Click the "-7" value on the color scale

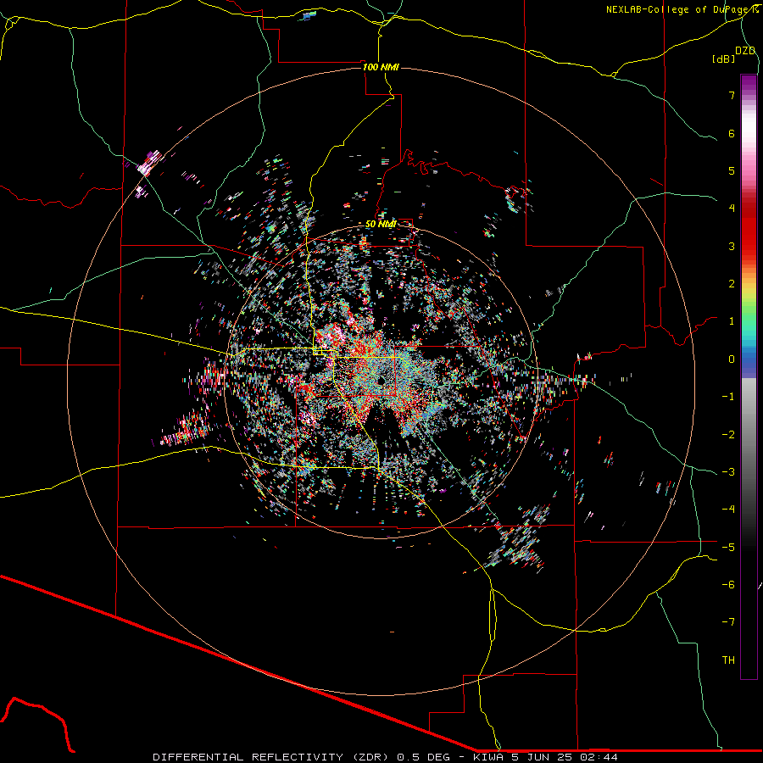pyautogui.click(x=728, y=622)
